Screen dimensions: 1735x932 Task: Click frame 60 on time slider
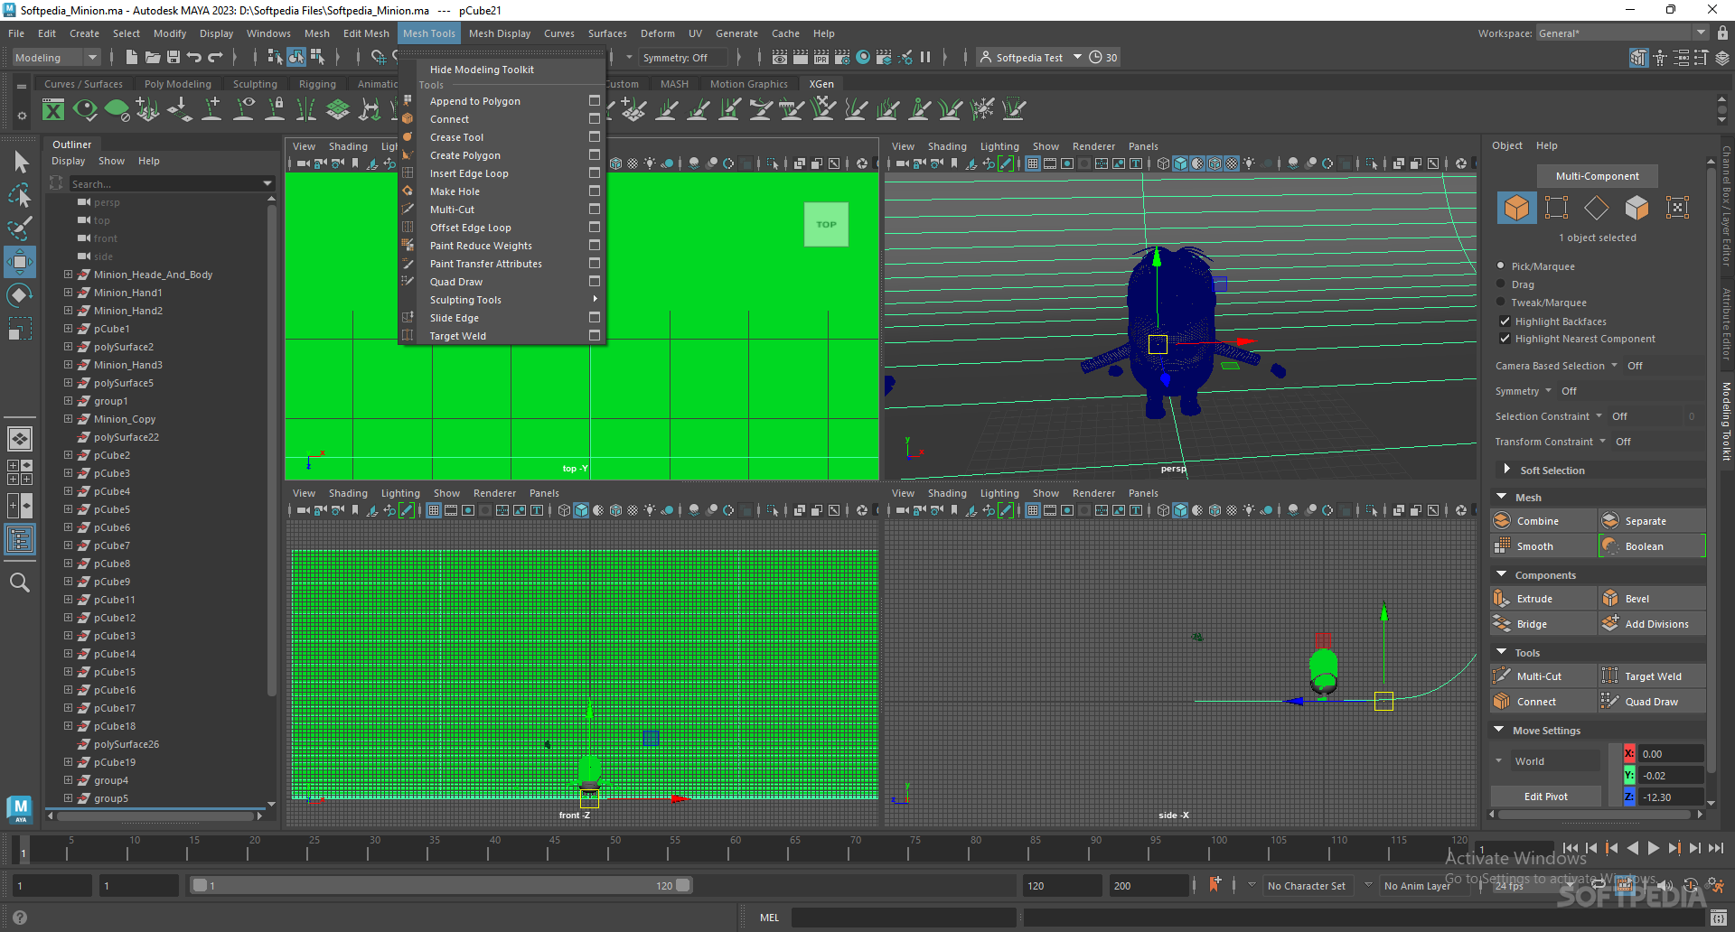735,849
